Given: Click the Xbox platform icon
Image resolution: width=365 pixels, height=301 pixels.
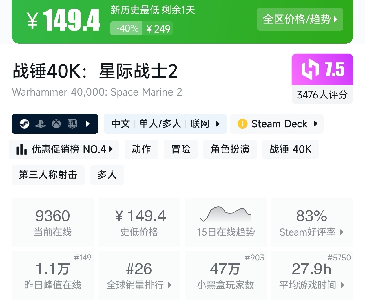Looking at the screenshot, I should pos(56,124).
